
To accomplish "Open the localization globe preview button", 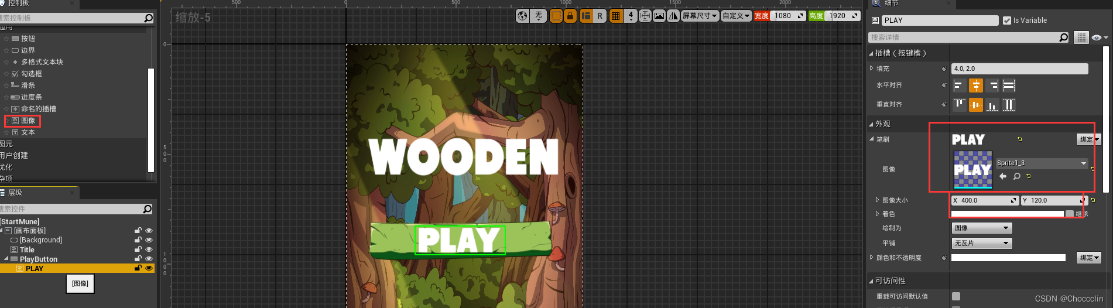I will tap(522, 16).
